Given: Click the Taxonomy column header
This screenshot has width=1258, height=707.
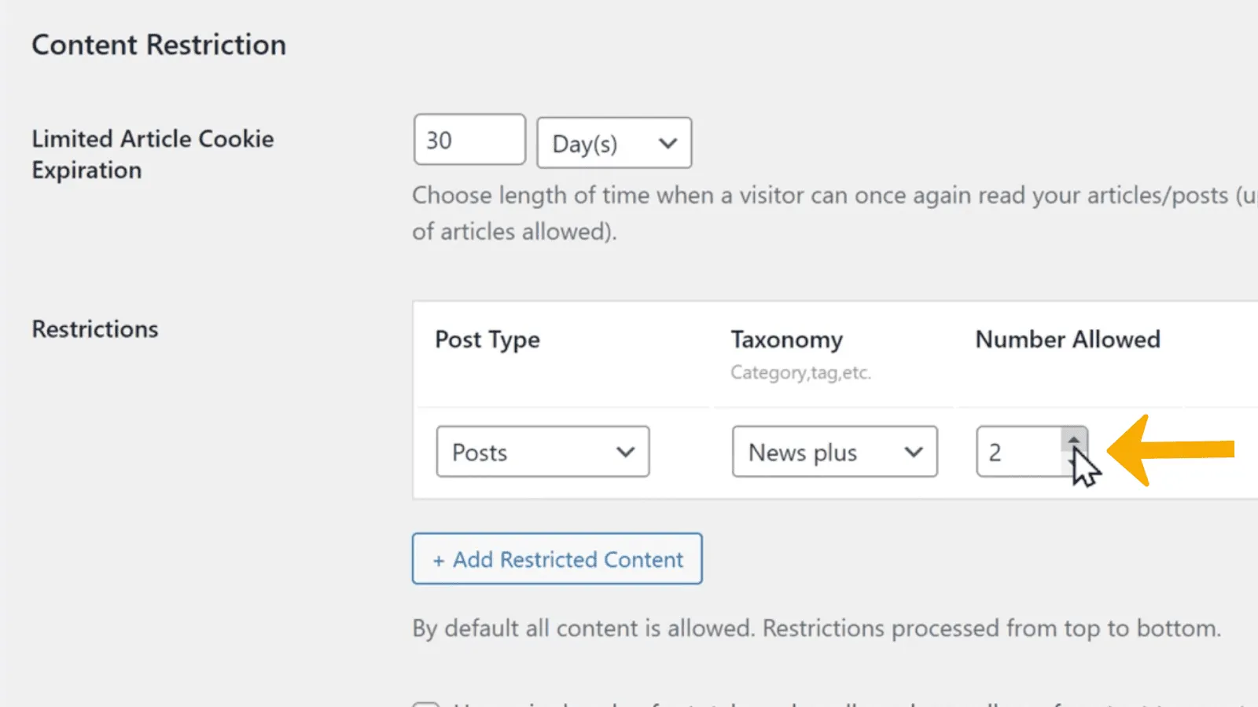Looking at the screenshot, I should click(x=786, y=339).
